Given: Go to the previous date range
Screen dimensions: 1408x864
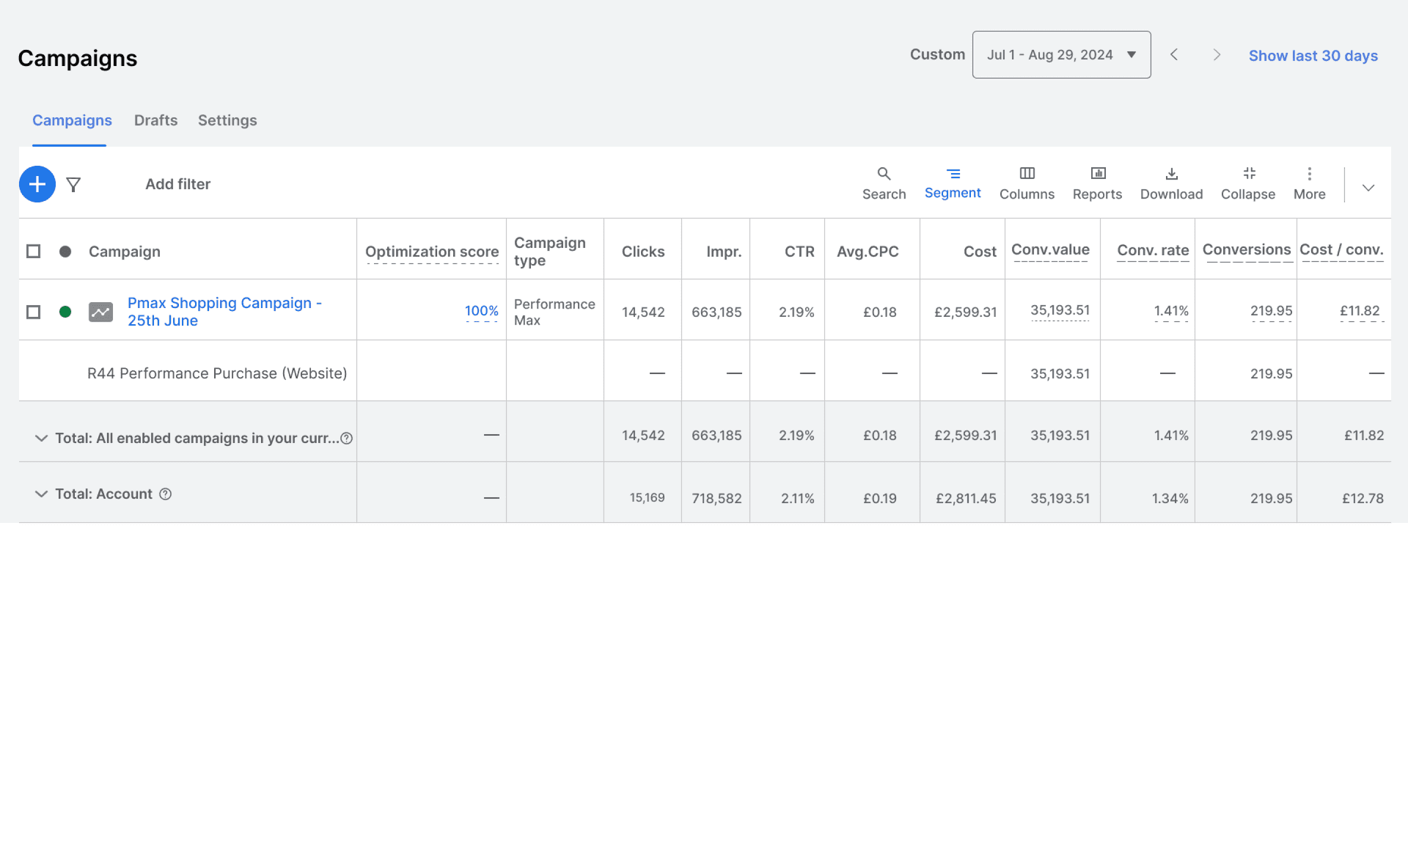Looking at the screenshot, I should point(1174,55).
